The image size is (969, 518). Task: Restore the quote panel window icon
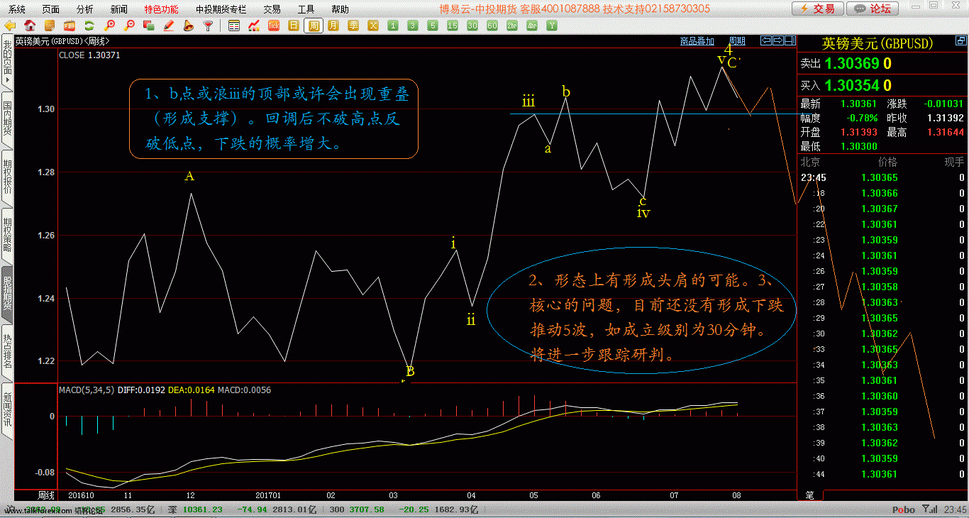tap(963, 41)
